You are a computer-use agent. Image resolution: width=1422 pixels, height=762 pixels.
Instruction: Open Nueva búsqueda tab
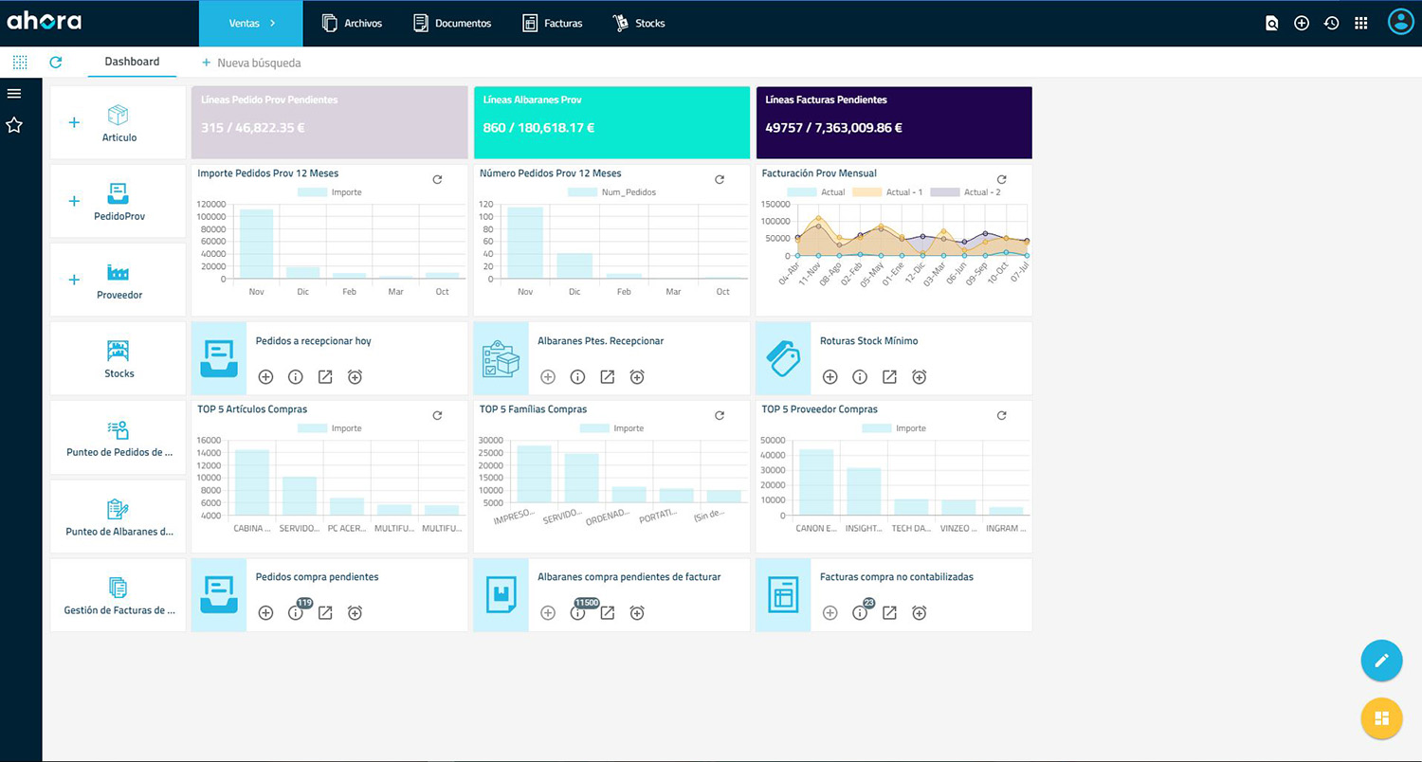[251, 63]
